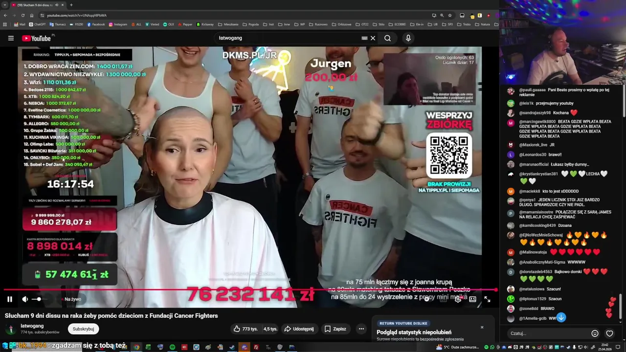Screen dimensions: 626x352
Task: Subscribe to latwogang with Subskrybuj
Action: tap(83, 329)
